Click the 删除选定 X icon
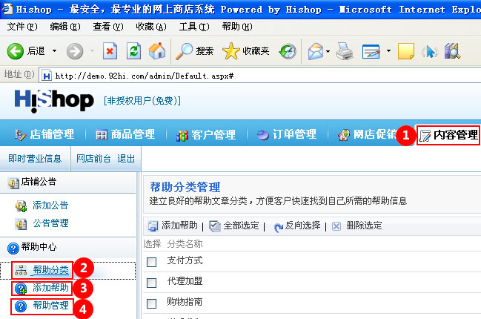 tap(336, 226)
